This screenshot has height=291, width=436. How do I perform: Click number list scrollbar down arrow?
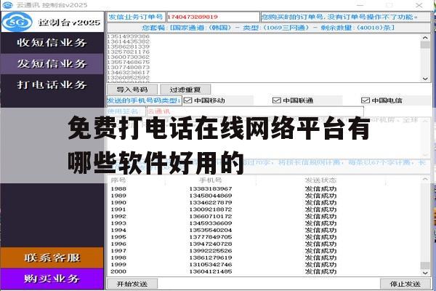425,79
